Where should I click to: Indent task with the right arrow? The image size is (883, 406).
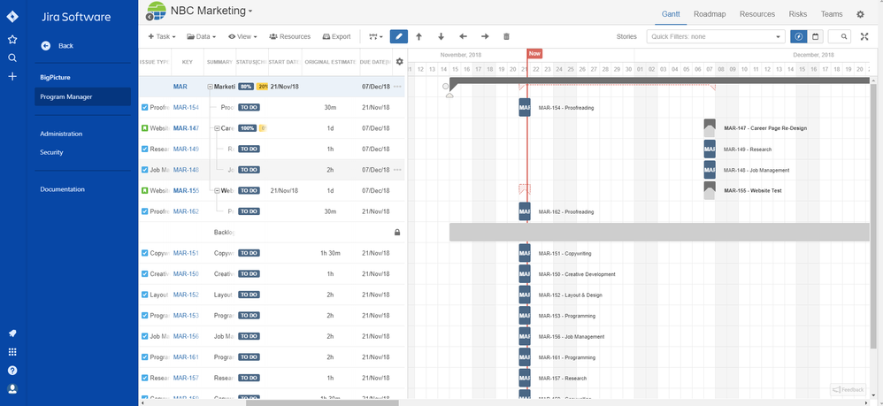[x=485, y=36]
